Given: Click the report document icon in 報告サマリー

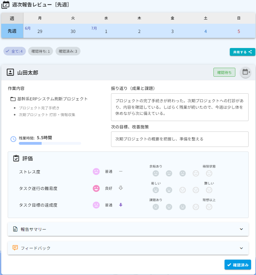Looking at the screenshot, I should (x=15, y=229).
